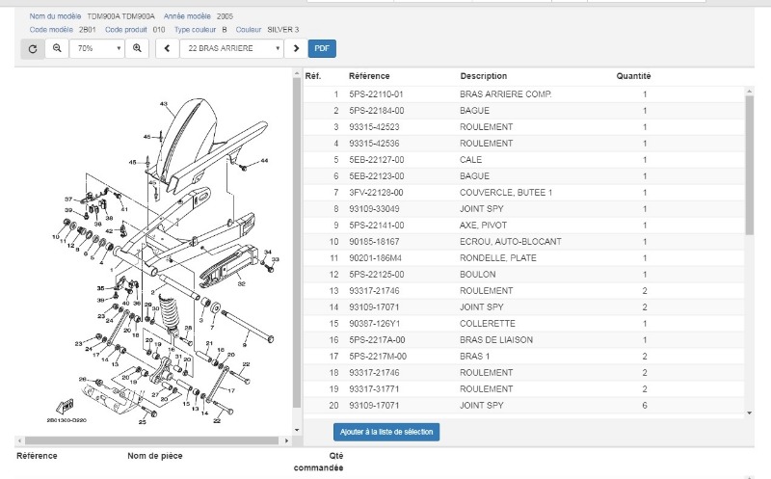Open the 22 BRAS ARRIERE assembly dropdown
The height and width of the screenshot is (479, 771).
click(x=232, y=47)
